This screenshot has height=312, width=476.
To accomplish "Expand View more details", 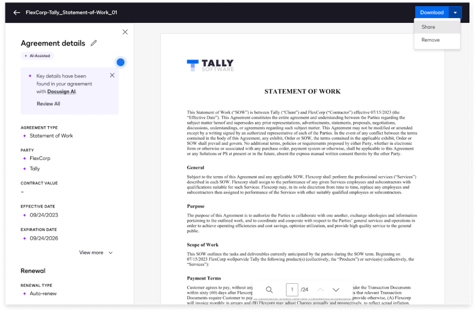I will [96, 252].
